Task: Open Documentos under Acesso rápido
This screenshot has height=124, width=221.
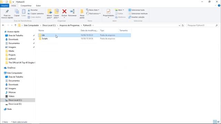Action: [x=14, y=43]
